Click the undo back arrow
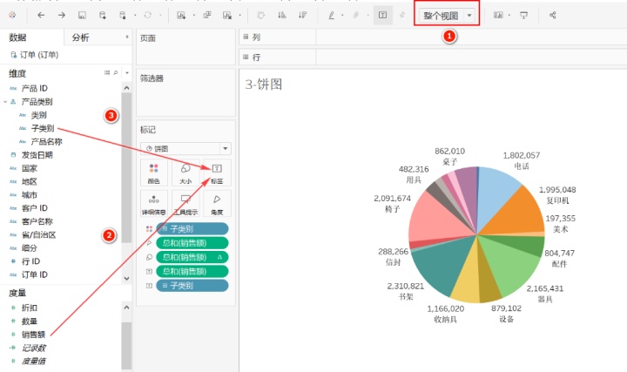This screenshot has width=627, height=372. click(41, 15)
